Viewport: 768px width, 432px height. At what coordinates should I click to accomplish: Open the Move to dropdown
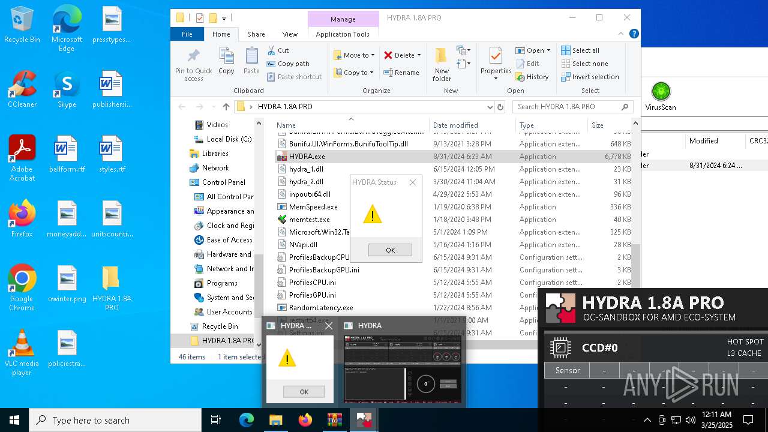[x=354, y=55]
